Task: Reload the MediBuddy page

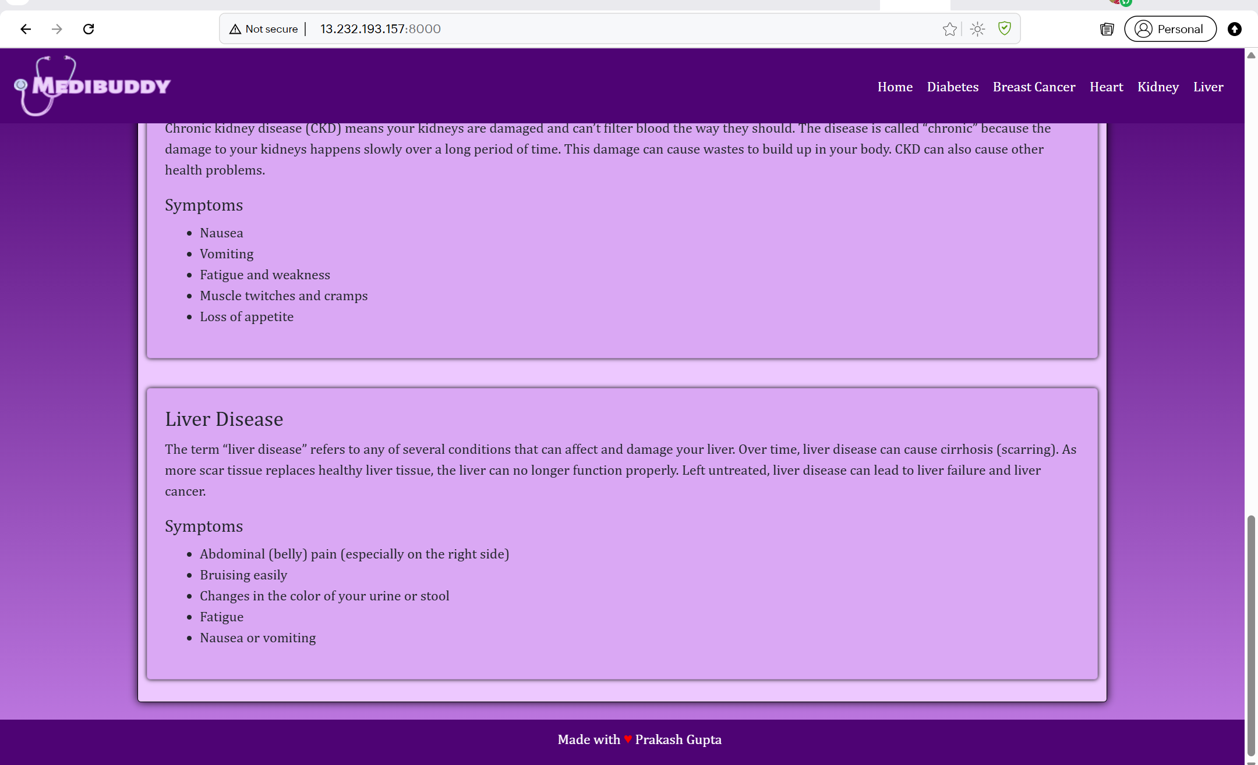Action: 89,29
